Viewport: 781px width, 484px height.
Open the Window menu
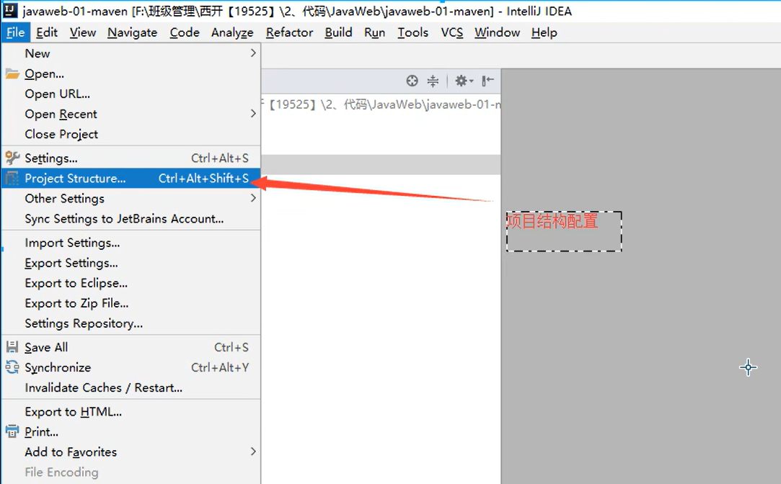click(x=497, y=32)
